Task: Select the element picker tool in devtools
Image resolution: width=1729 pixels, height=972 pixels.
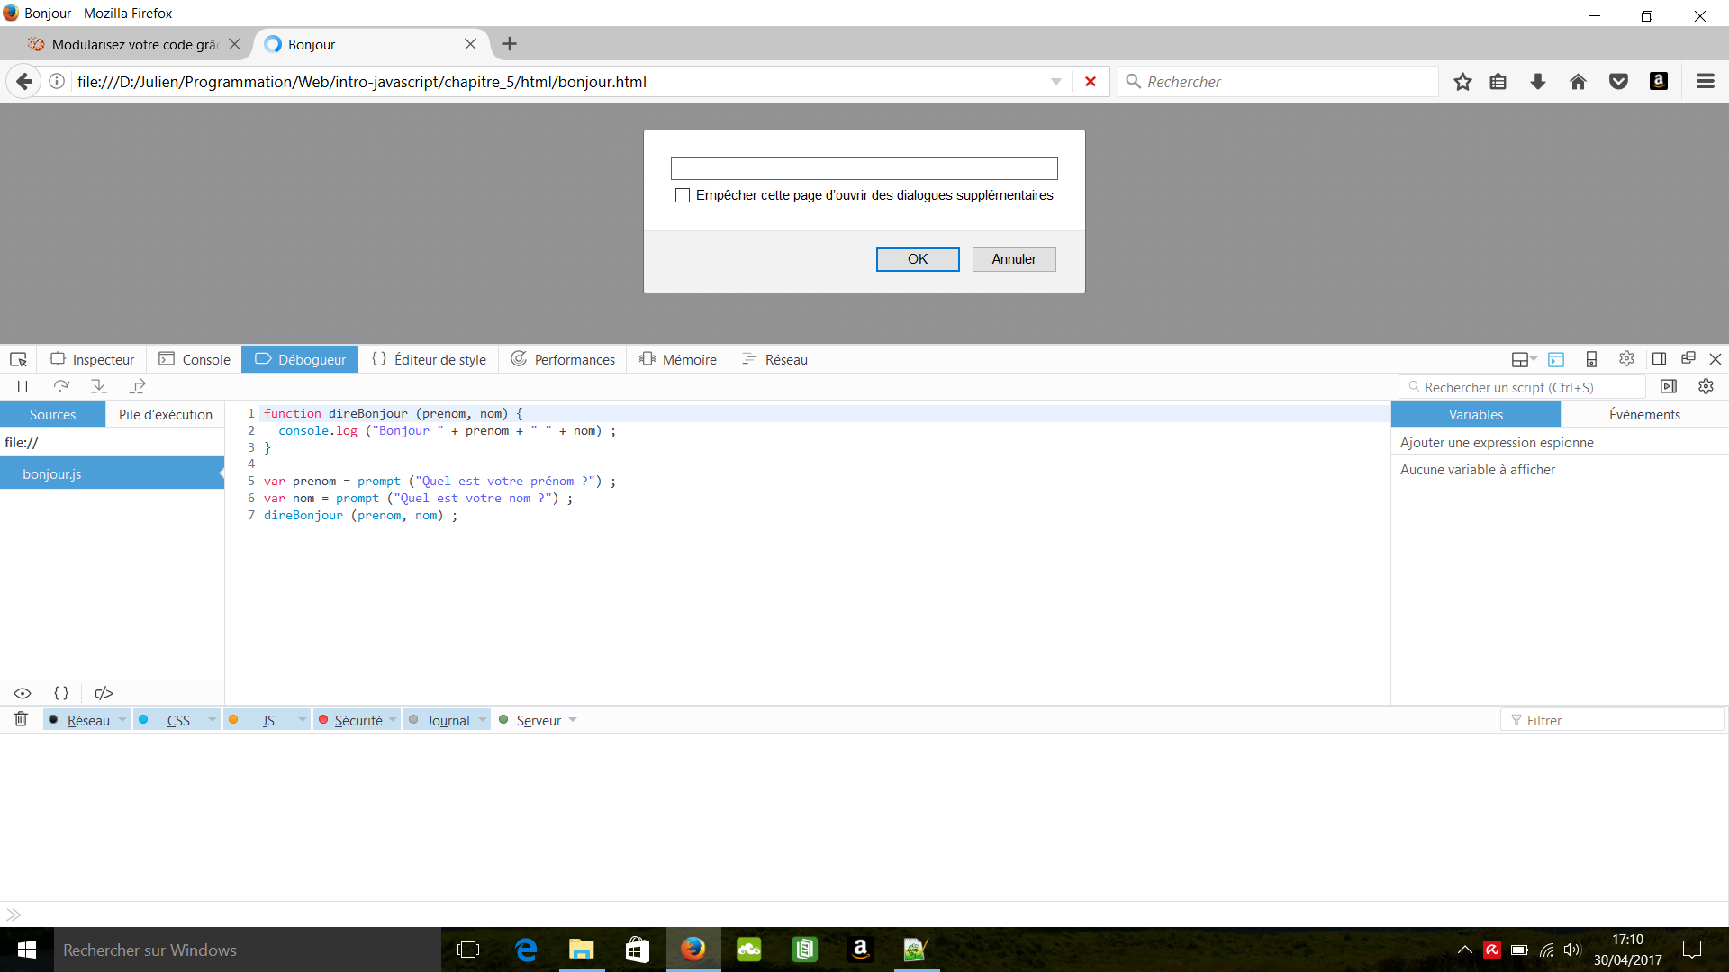Action: pos(18,358)
